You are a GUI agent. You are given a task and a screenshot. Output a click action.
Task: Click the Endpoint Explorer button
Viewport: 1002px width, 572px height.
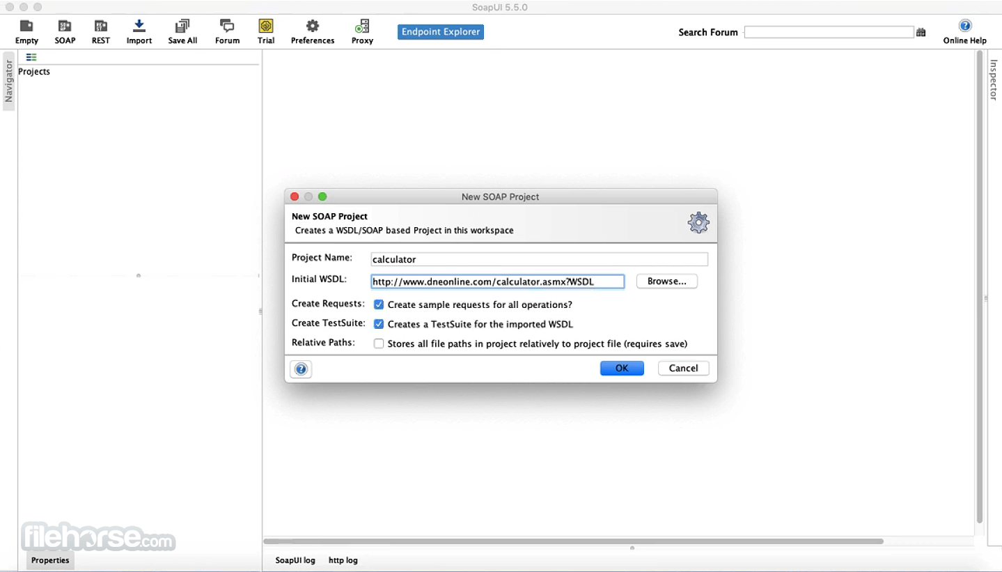pyautogui.click(x=441, y=32)
